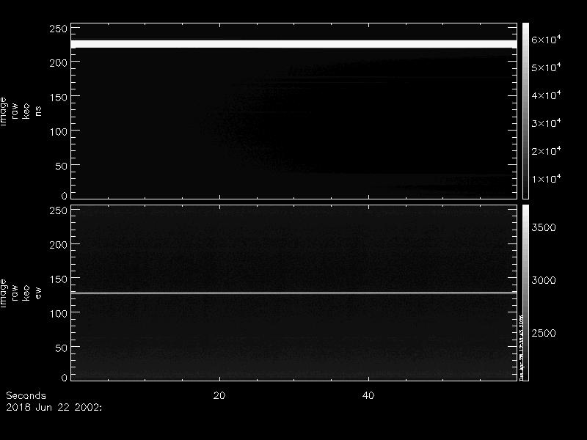Click the ns keogram grayscale colorbar
Screen dimensions: 587x440
point(525,111)
